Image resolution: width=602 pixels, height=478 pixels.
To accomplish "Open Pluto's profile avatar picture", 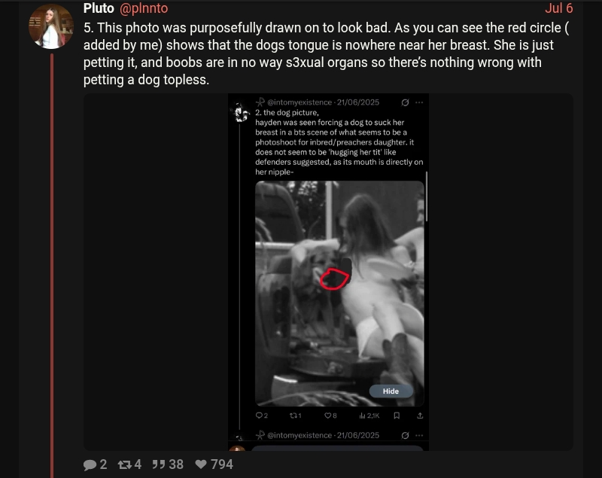I will [50, 26].
